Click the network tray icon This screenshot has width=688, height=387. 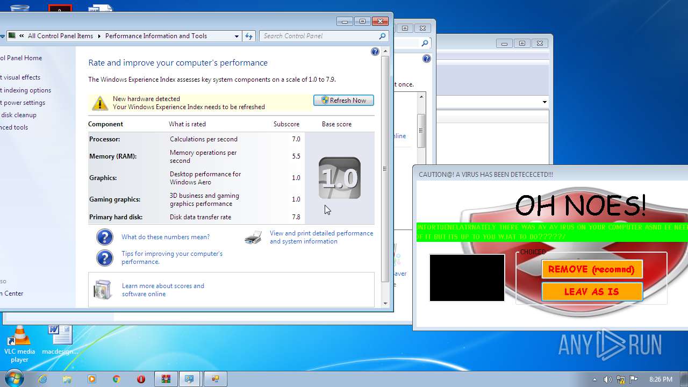(x=621, y=379)
